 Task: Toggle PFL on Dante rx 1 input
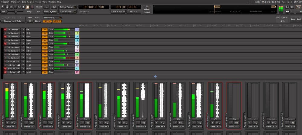13,123
